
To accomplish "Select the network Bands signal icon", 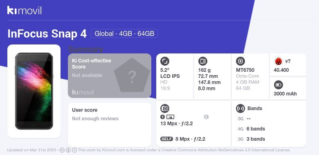I will tap(240, 108).
